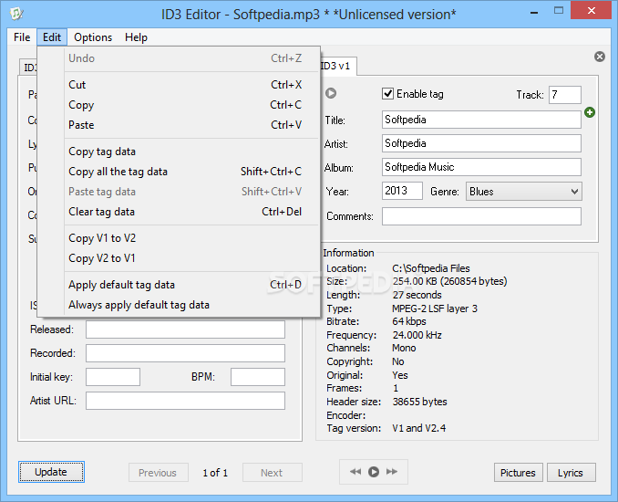This screenshot has width=618, height=502.
Task: Minimize the ID3 Editor window
Action: coord(534,13)
